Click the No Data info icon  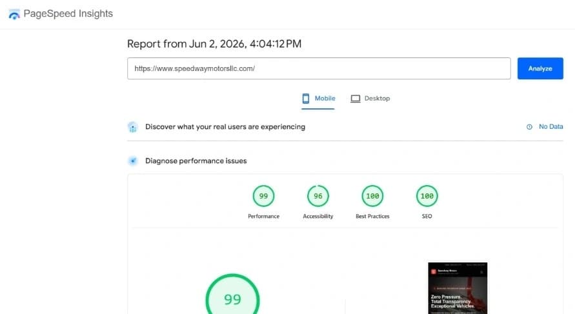pyautogui.click(x=529, y=127)
